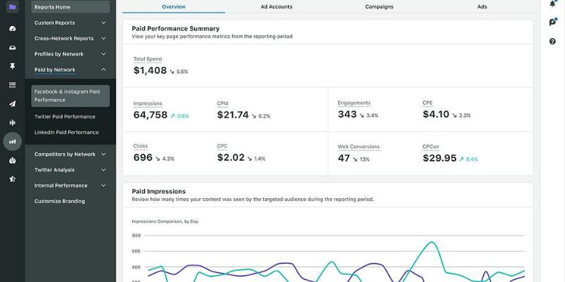Image resolution: width=565 pixels, height=282 pixels.
Task: Click the Impressions metric label
Action: tap(148, 104)
